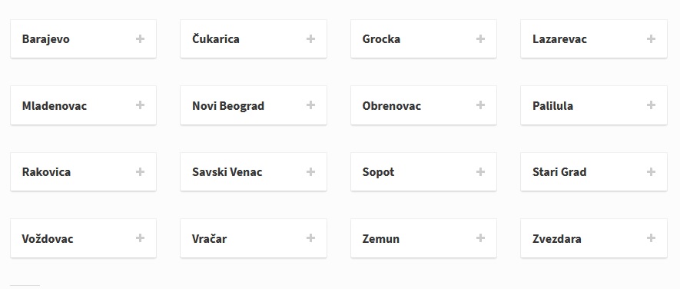Viewport: 680px width, 289px height.
Task: Click the plus icon on Lazarevac card
Action: 651,39
